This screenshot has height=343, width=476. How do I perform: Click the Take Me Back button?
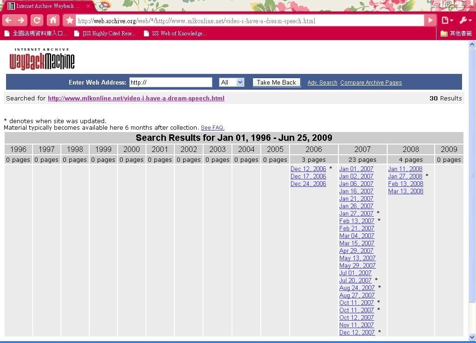click(276, 82)
